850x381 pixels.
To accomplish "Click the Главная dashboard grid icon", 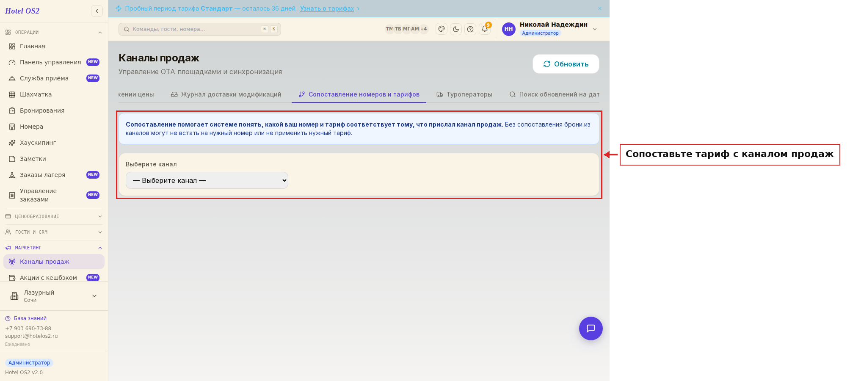I will tap(12, 46).
